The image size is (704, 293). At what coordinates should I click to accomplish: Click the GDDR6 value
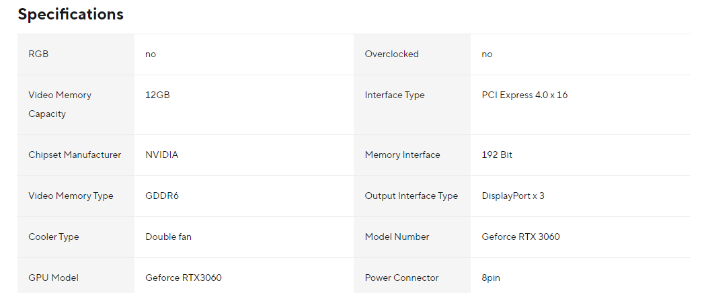click(162, 196)
